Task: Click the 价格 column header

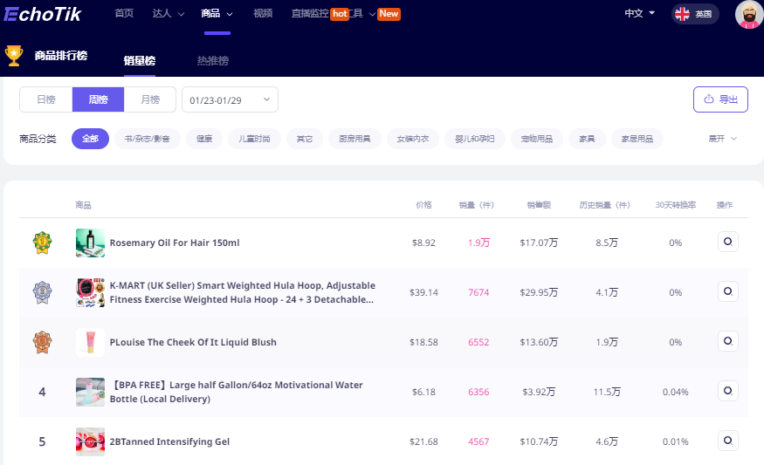Action: click(423, 205)
